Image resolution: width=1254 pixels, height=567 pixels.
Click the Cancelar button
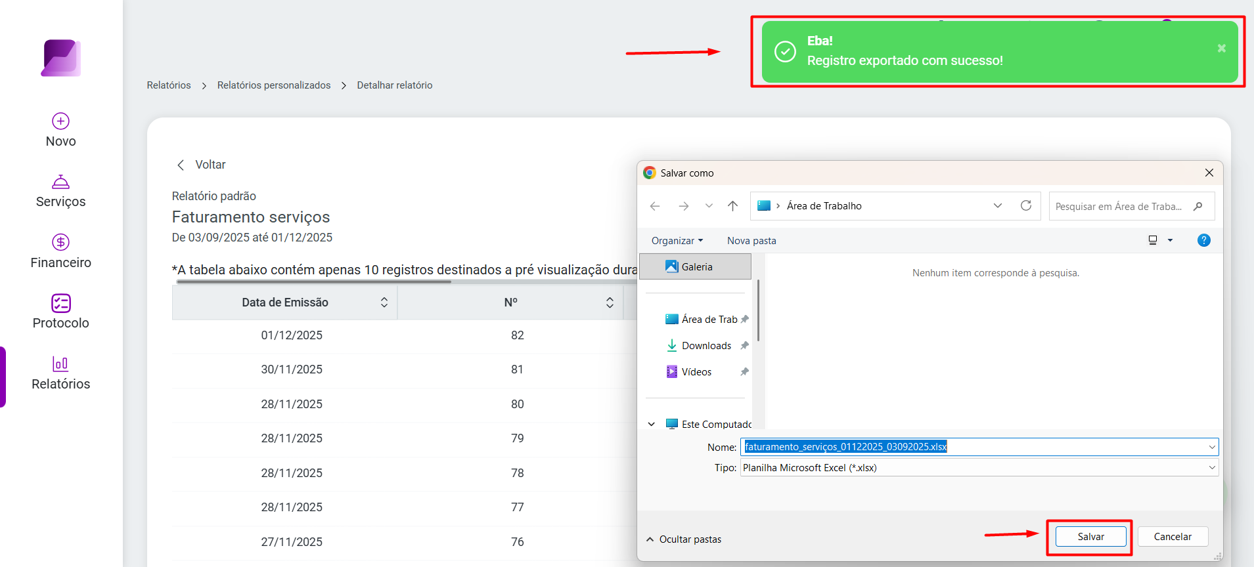click(1173, 537)
